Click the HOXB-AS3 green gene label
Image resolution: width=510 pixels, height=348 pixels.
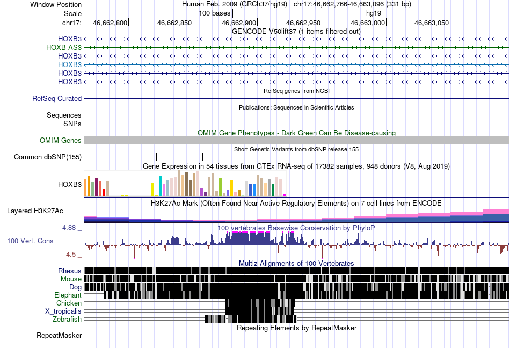[64, 47]
